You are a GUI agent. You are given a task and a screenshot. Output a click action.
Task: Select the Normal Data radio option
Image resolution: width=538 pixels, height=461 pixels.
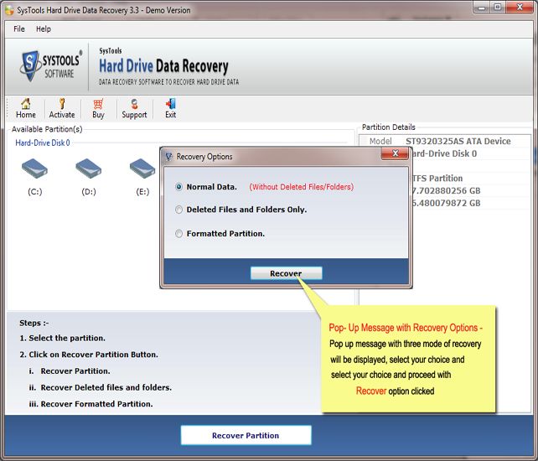click(x=178, y=187)
